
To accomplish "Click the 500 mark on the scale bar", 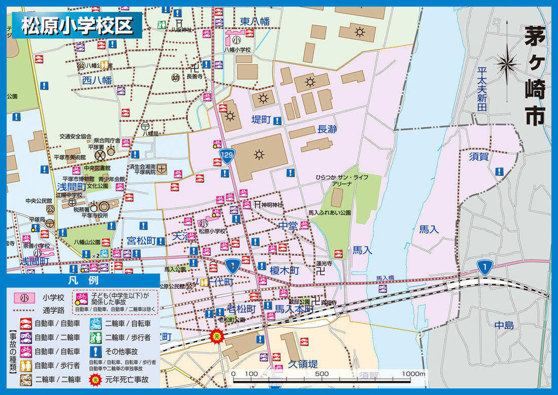I will (322, 374).
